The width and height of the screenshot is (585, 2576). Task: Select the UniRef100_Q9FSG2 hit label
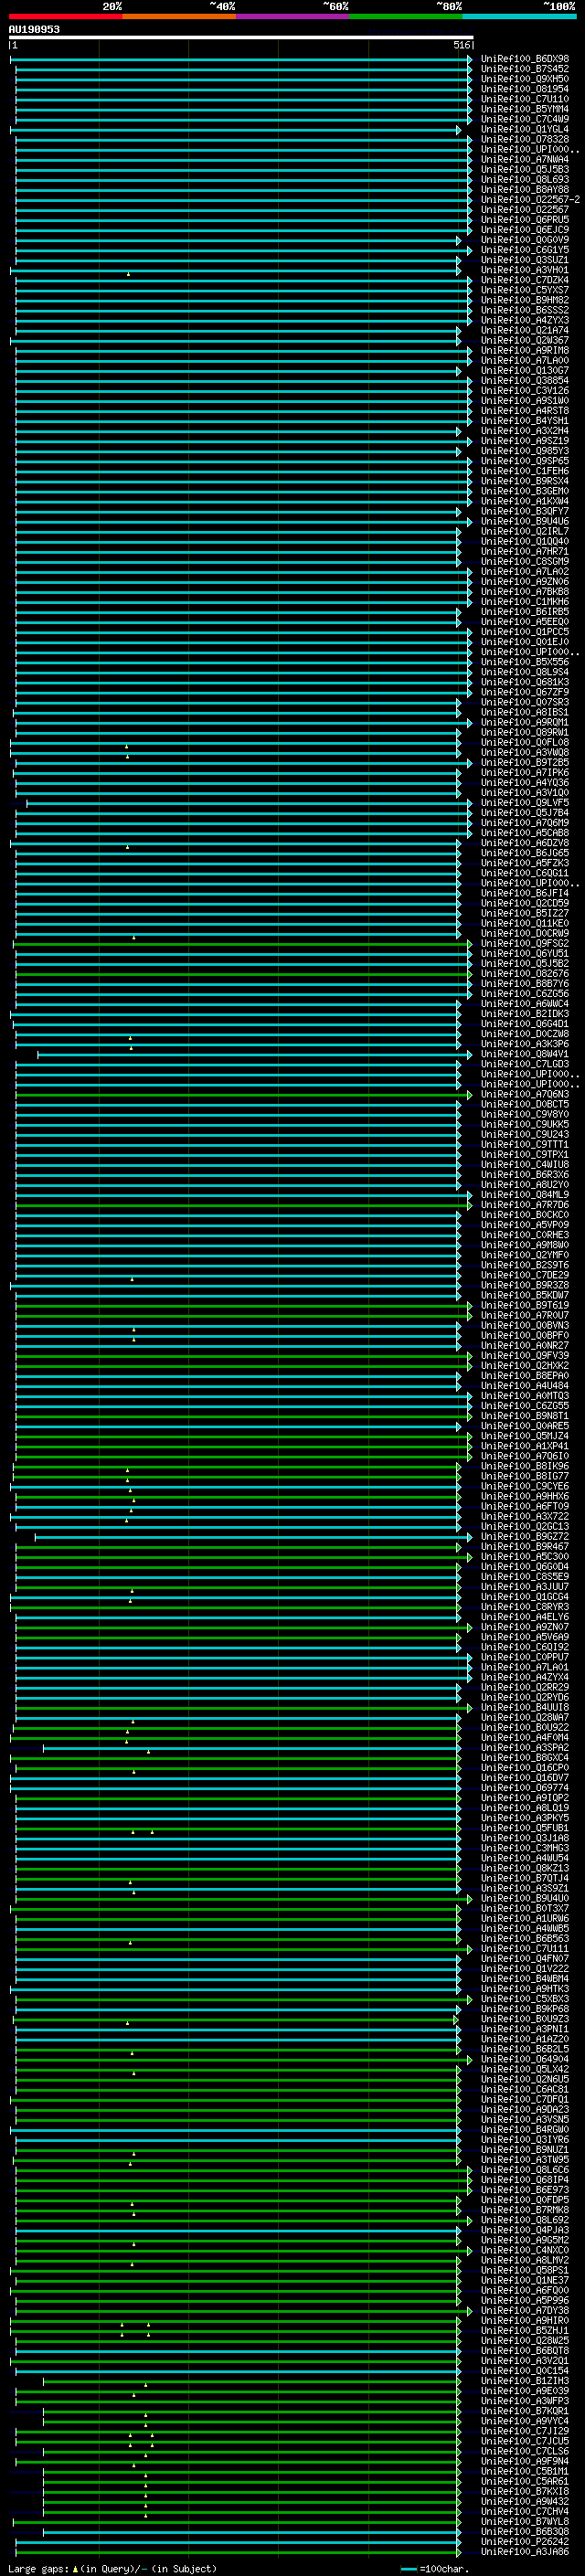524,943
